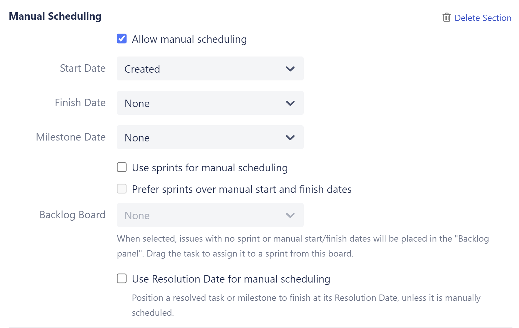Click the Milestone Date chevron icon
This screenshot has width=519, height=328.
tap(290, 137)
